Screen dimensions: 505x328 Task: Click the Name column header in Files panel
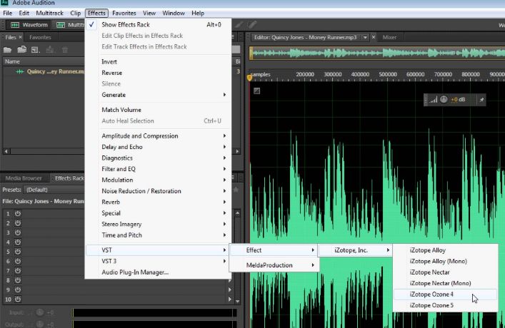pos(44,61)
